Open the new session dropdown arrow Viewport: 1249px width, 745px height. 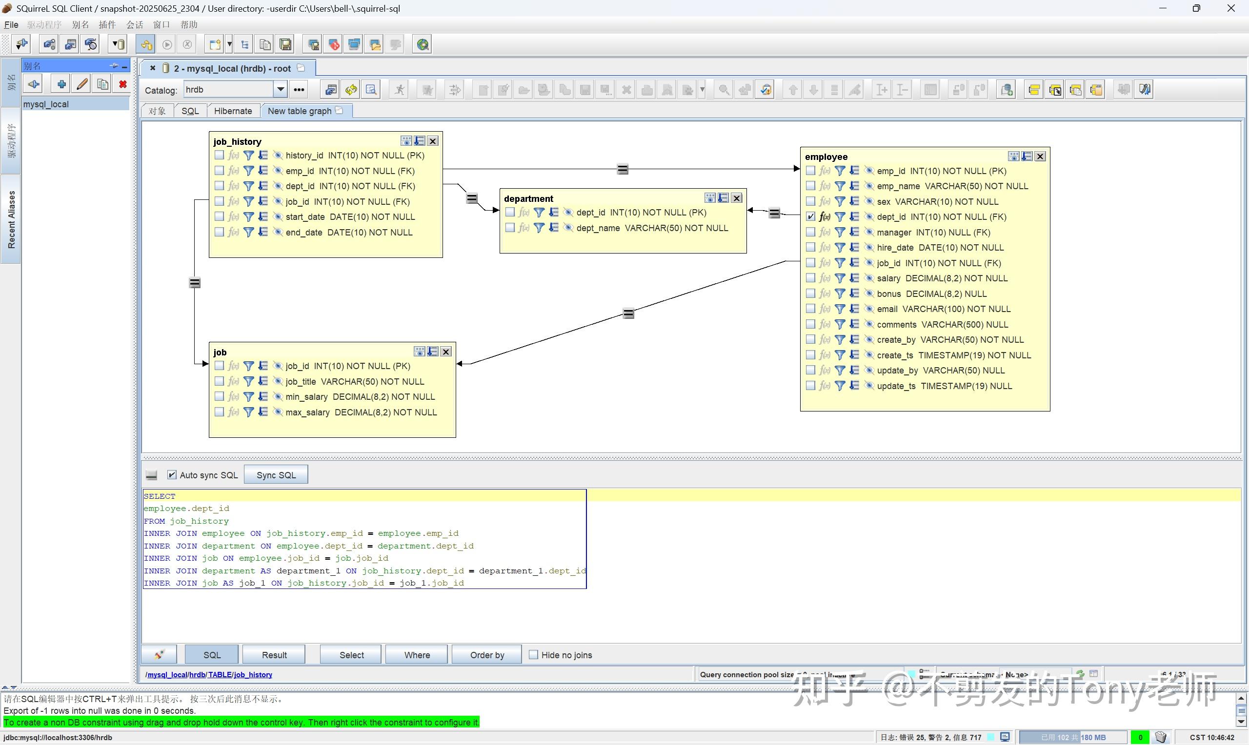(x=229, y=44)
